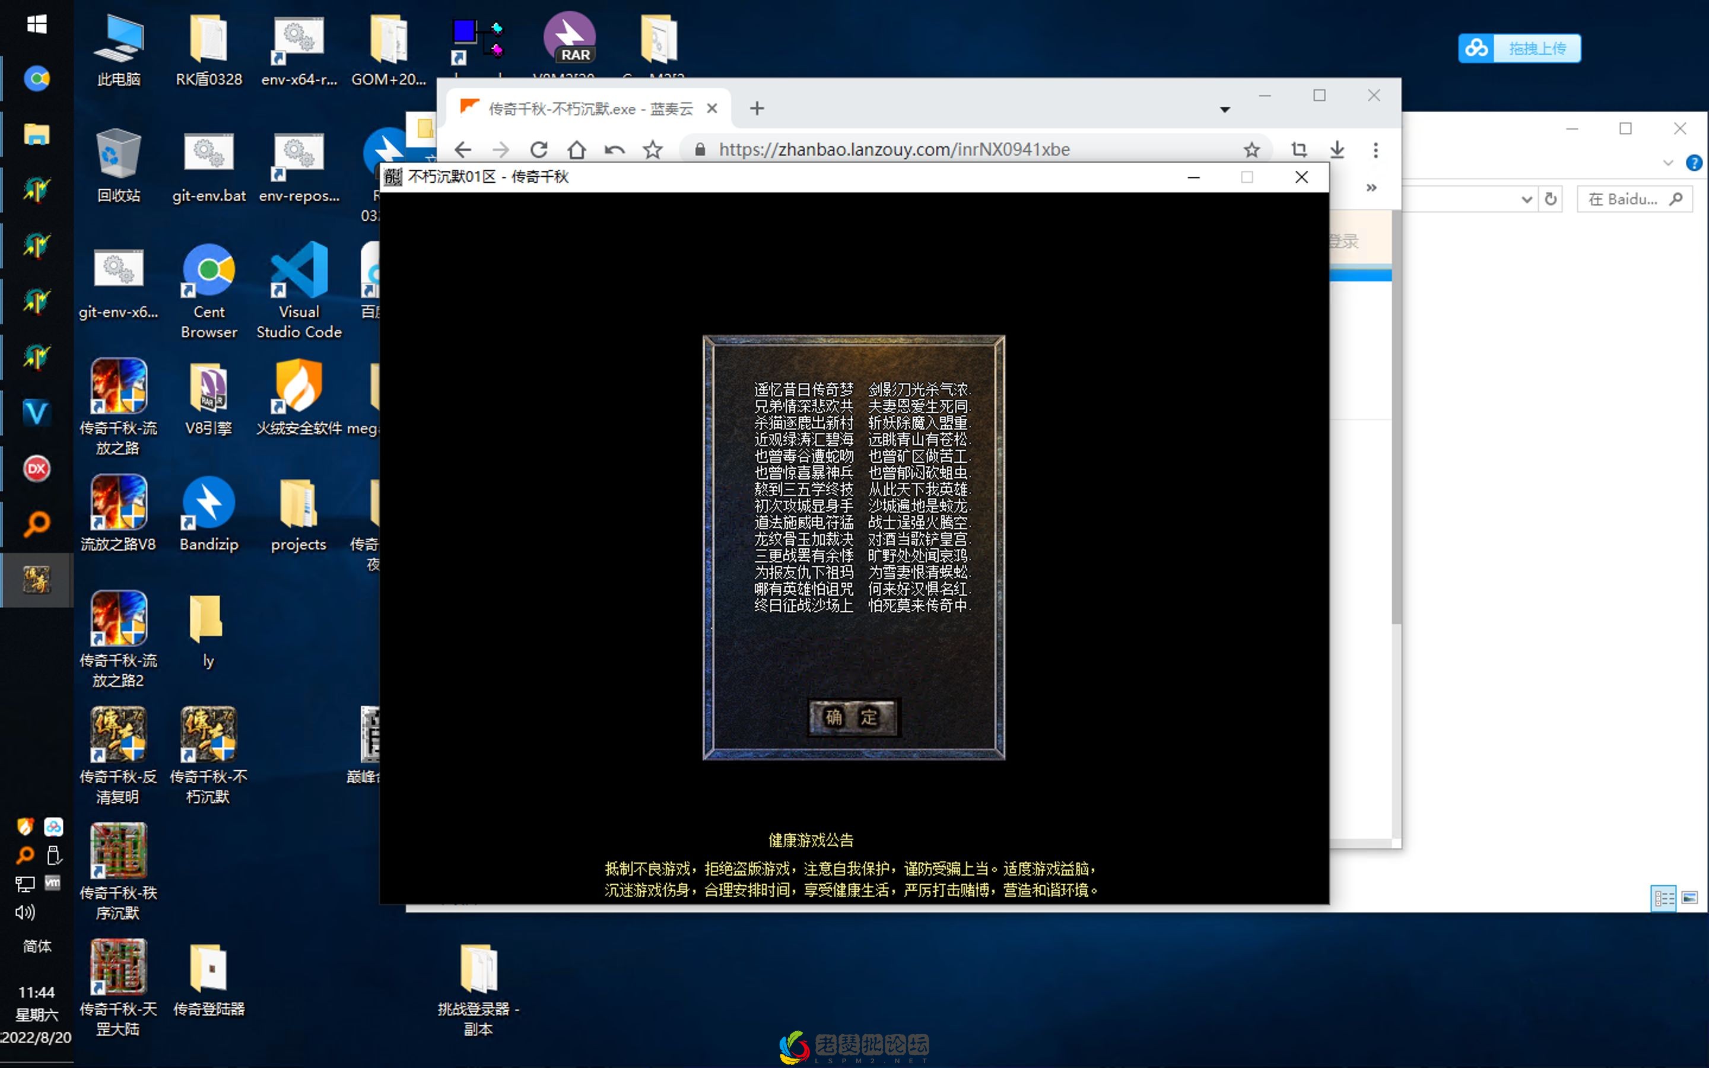Open 传奇千秋-流放之路 game shortcut
1709x1068 pixels.
pos(119,407)
